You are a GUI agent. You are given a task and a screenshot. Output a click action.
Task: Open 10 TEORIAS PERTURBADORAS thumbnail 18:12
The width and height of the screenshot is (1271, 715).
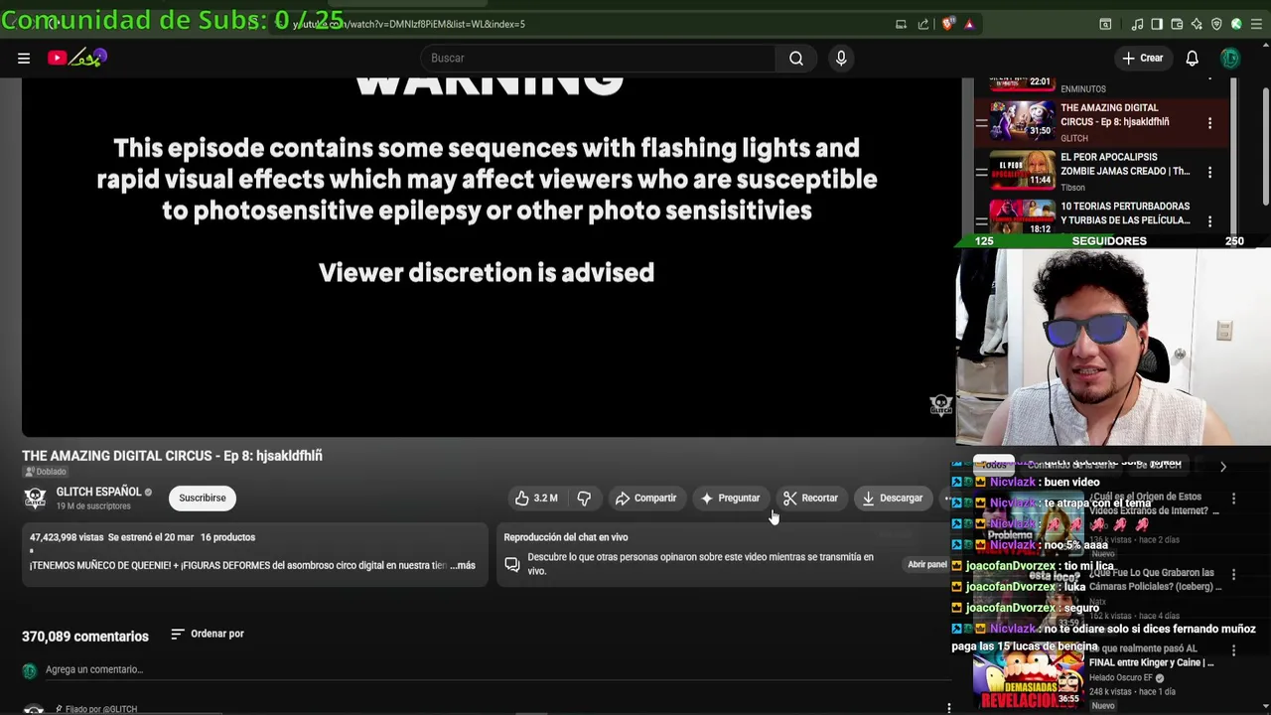[x=1022, y=218]
